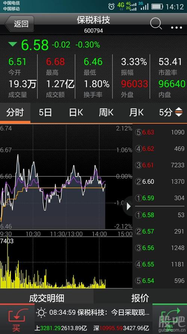Tap the green down-triangle price indicator
The width and height of the screenshot is (187, 334).
[x=12, y=44]
